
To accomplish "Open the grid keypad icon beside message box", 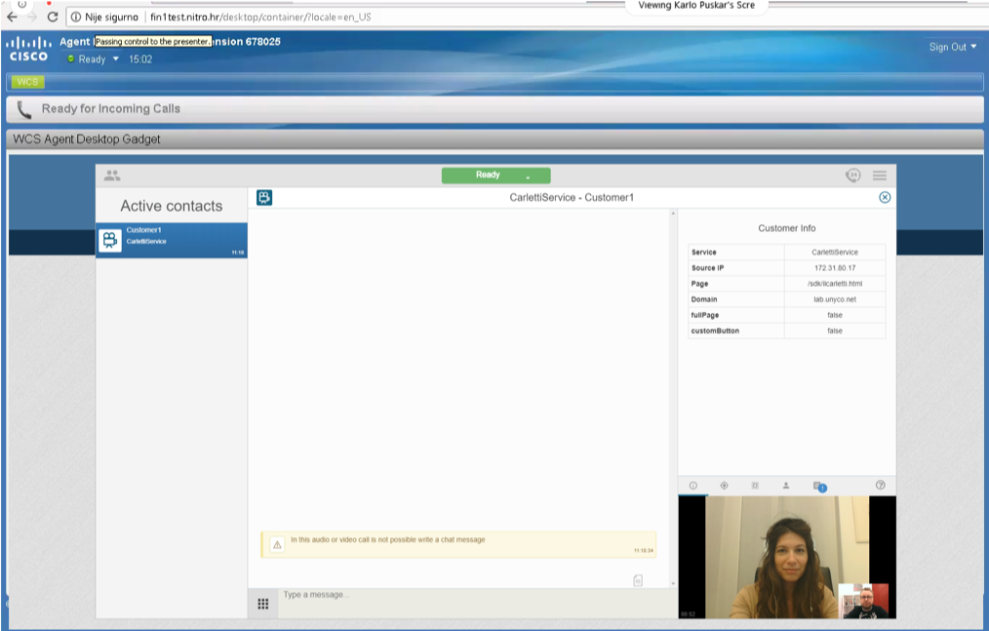I will [263, 604].
